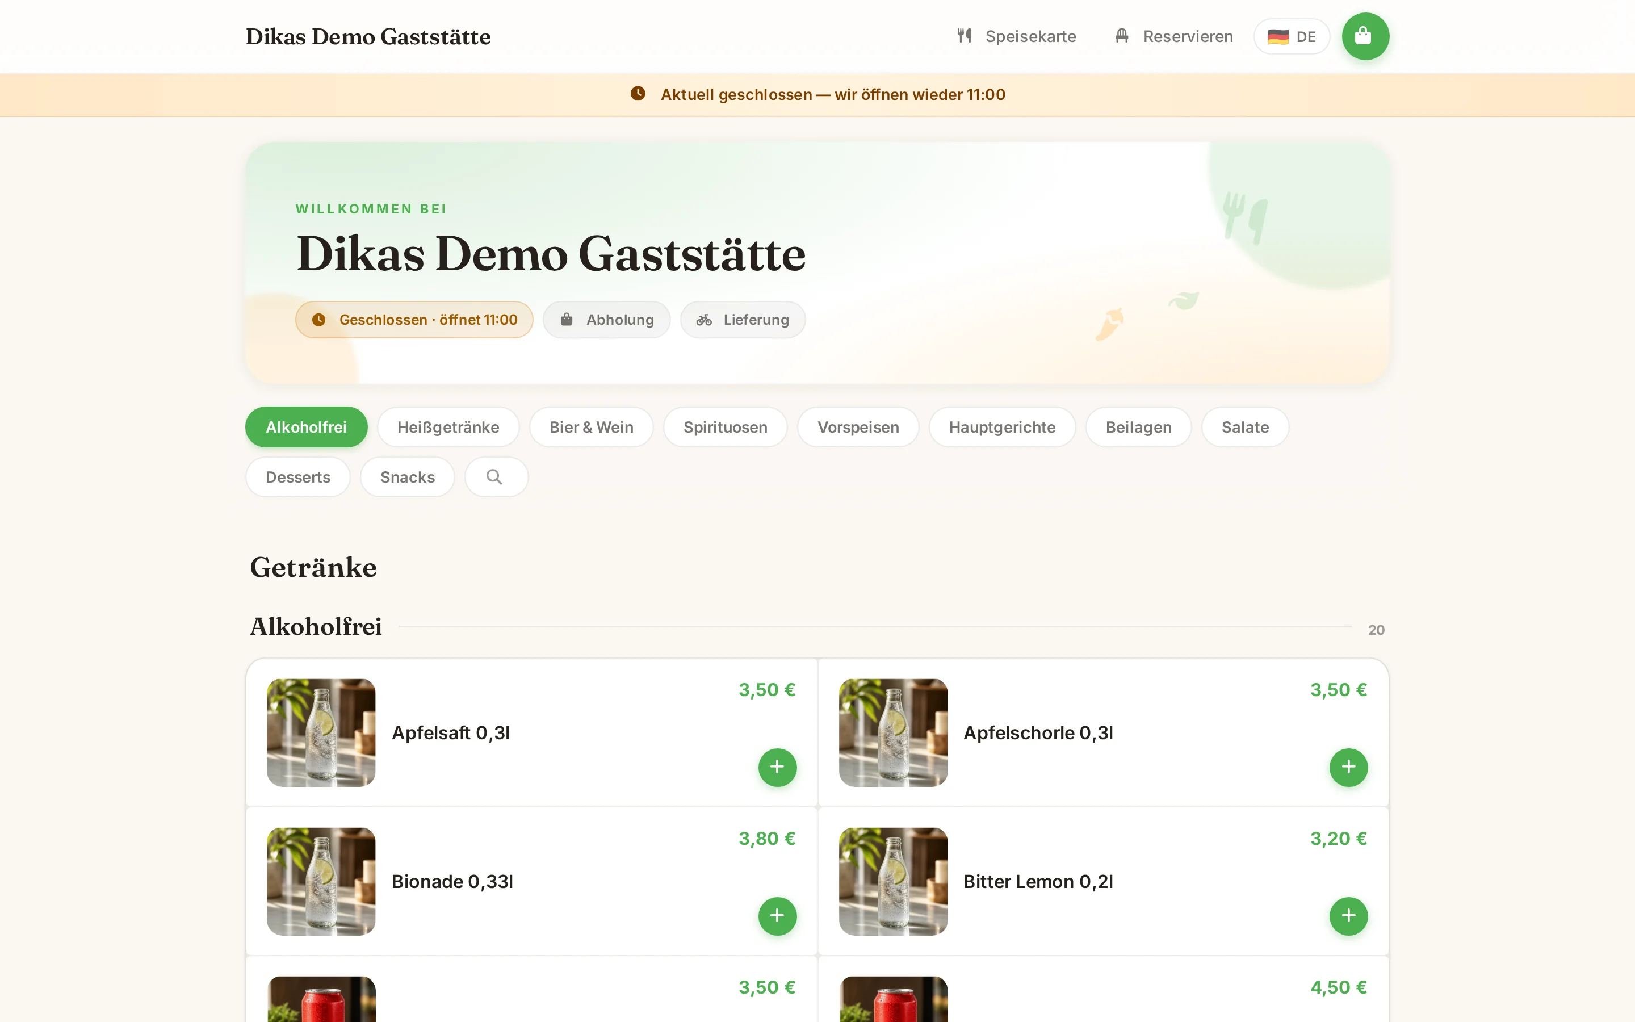Open the menu search magnifier button
The width and height of the screenshot is (1635, 1022).
496,477
